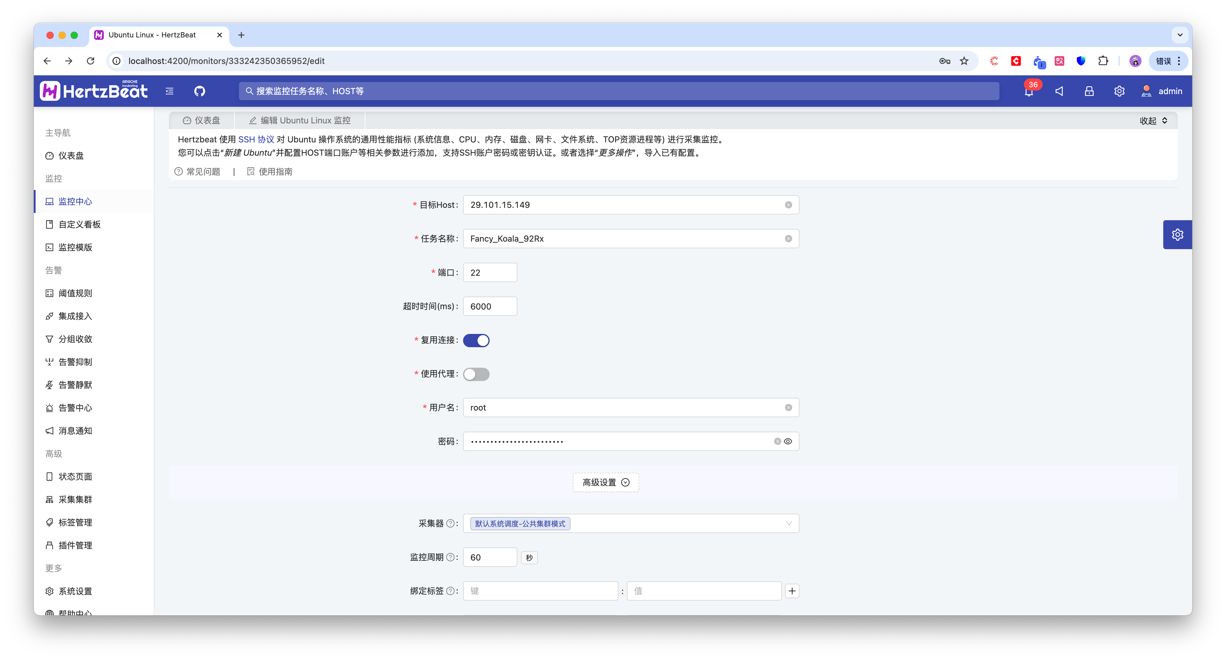The width and height of the screenshot is (1226, 660).
Task: Collapse sidebar with the menu fold icon
Action: coord(170,91)
